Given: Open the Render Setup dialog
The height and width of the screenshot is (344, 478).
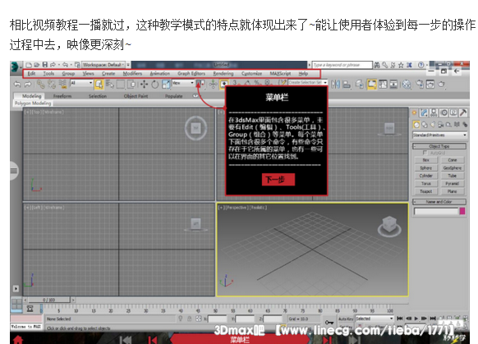Looking at the screenshot, I should (420, 84).
